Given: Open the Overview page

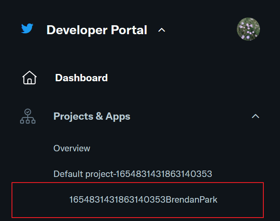Looking at the screenshot, I should (72, 148).
